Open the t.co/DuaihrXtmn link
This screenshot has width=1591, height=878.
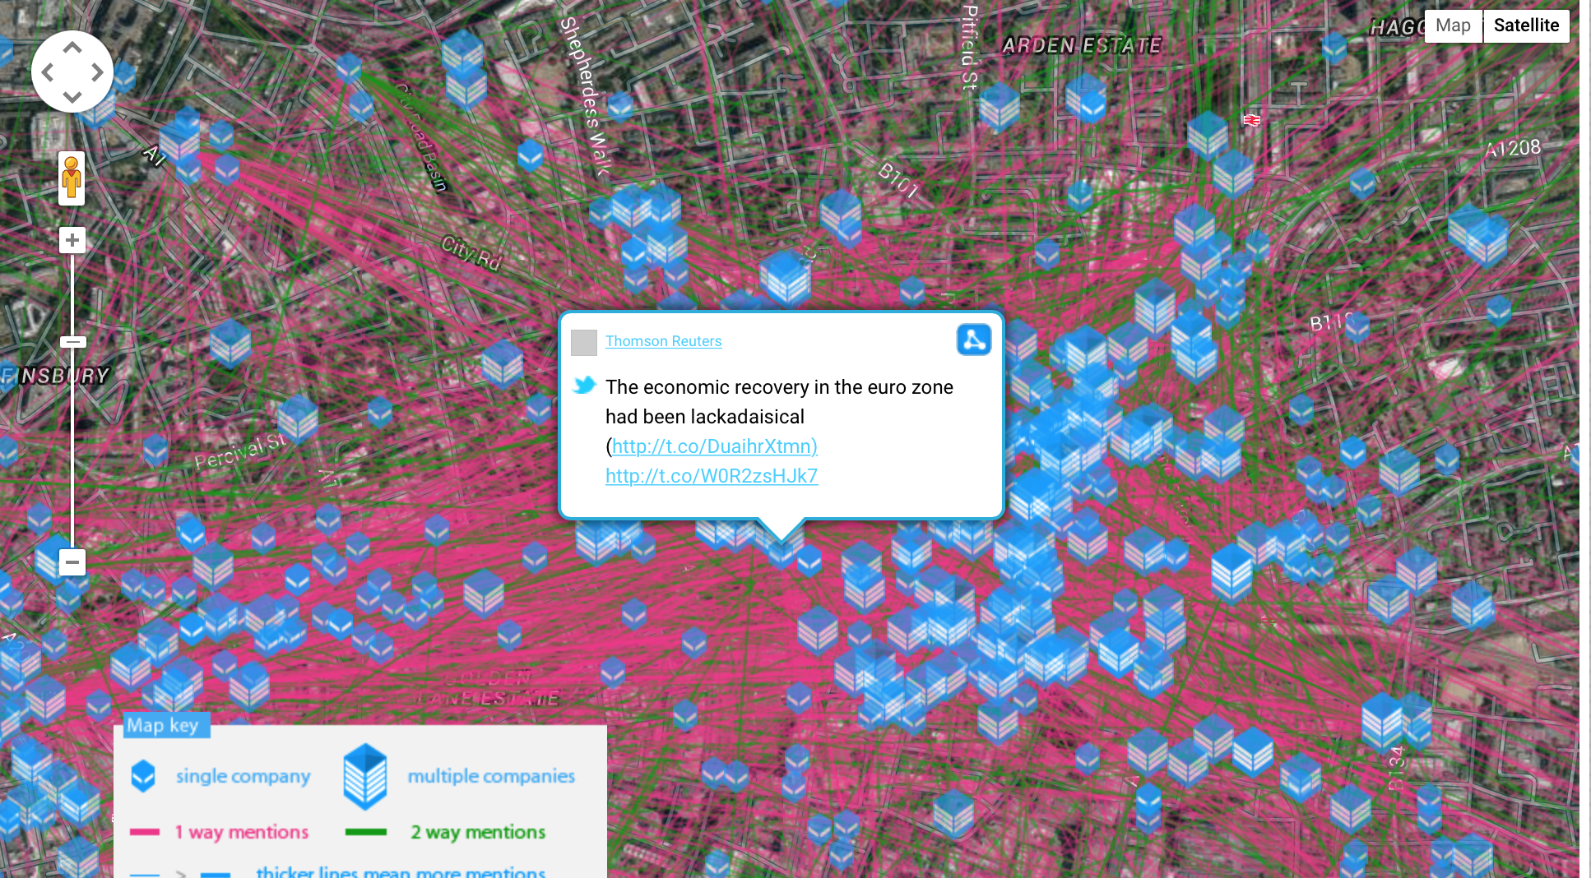[x=714, y=446]
